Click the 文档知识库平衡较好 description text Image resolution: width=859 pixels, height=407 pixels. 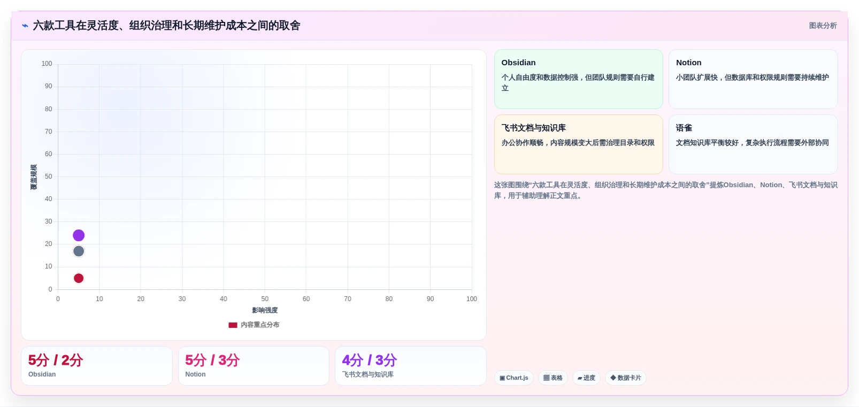point(753,143)
